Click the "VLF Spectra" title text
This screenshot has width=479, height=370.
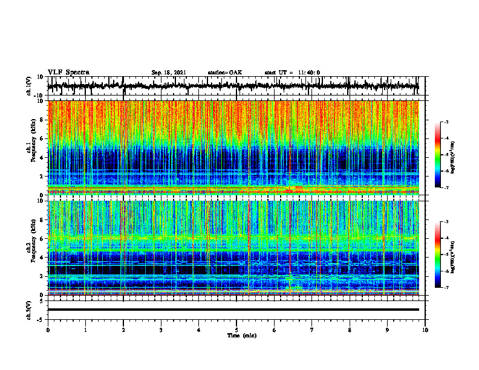coord(68,73)
